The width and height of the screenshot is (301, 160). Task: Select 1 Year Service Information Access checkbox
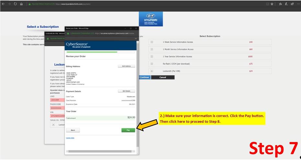(152, 57)
